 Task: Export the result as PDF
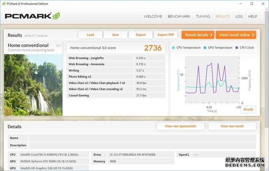click(166, 35)
